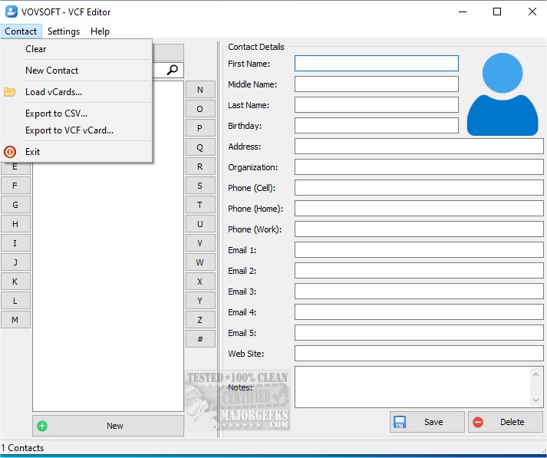This screenshot has width=547, height=458.
Task: Focus the Email 4 field
Action: click(419, 312)
